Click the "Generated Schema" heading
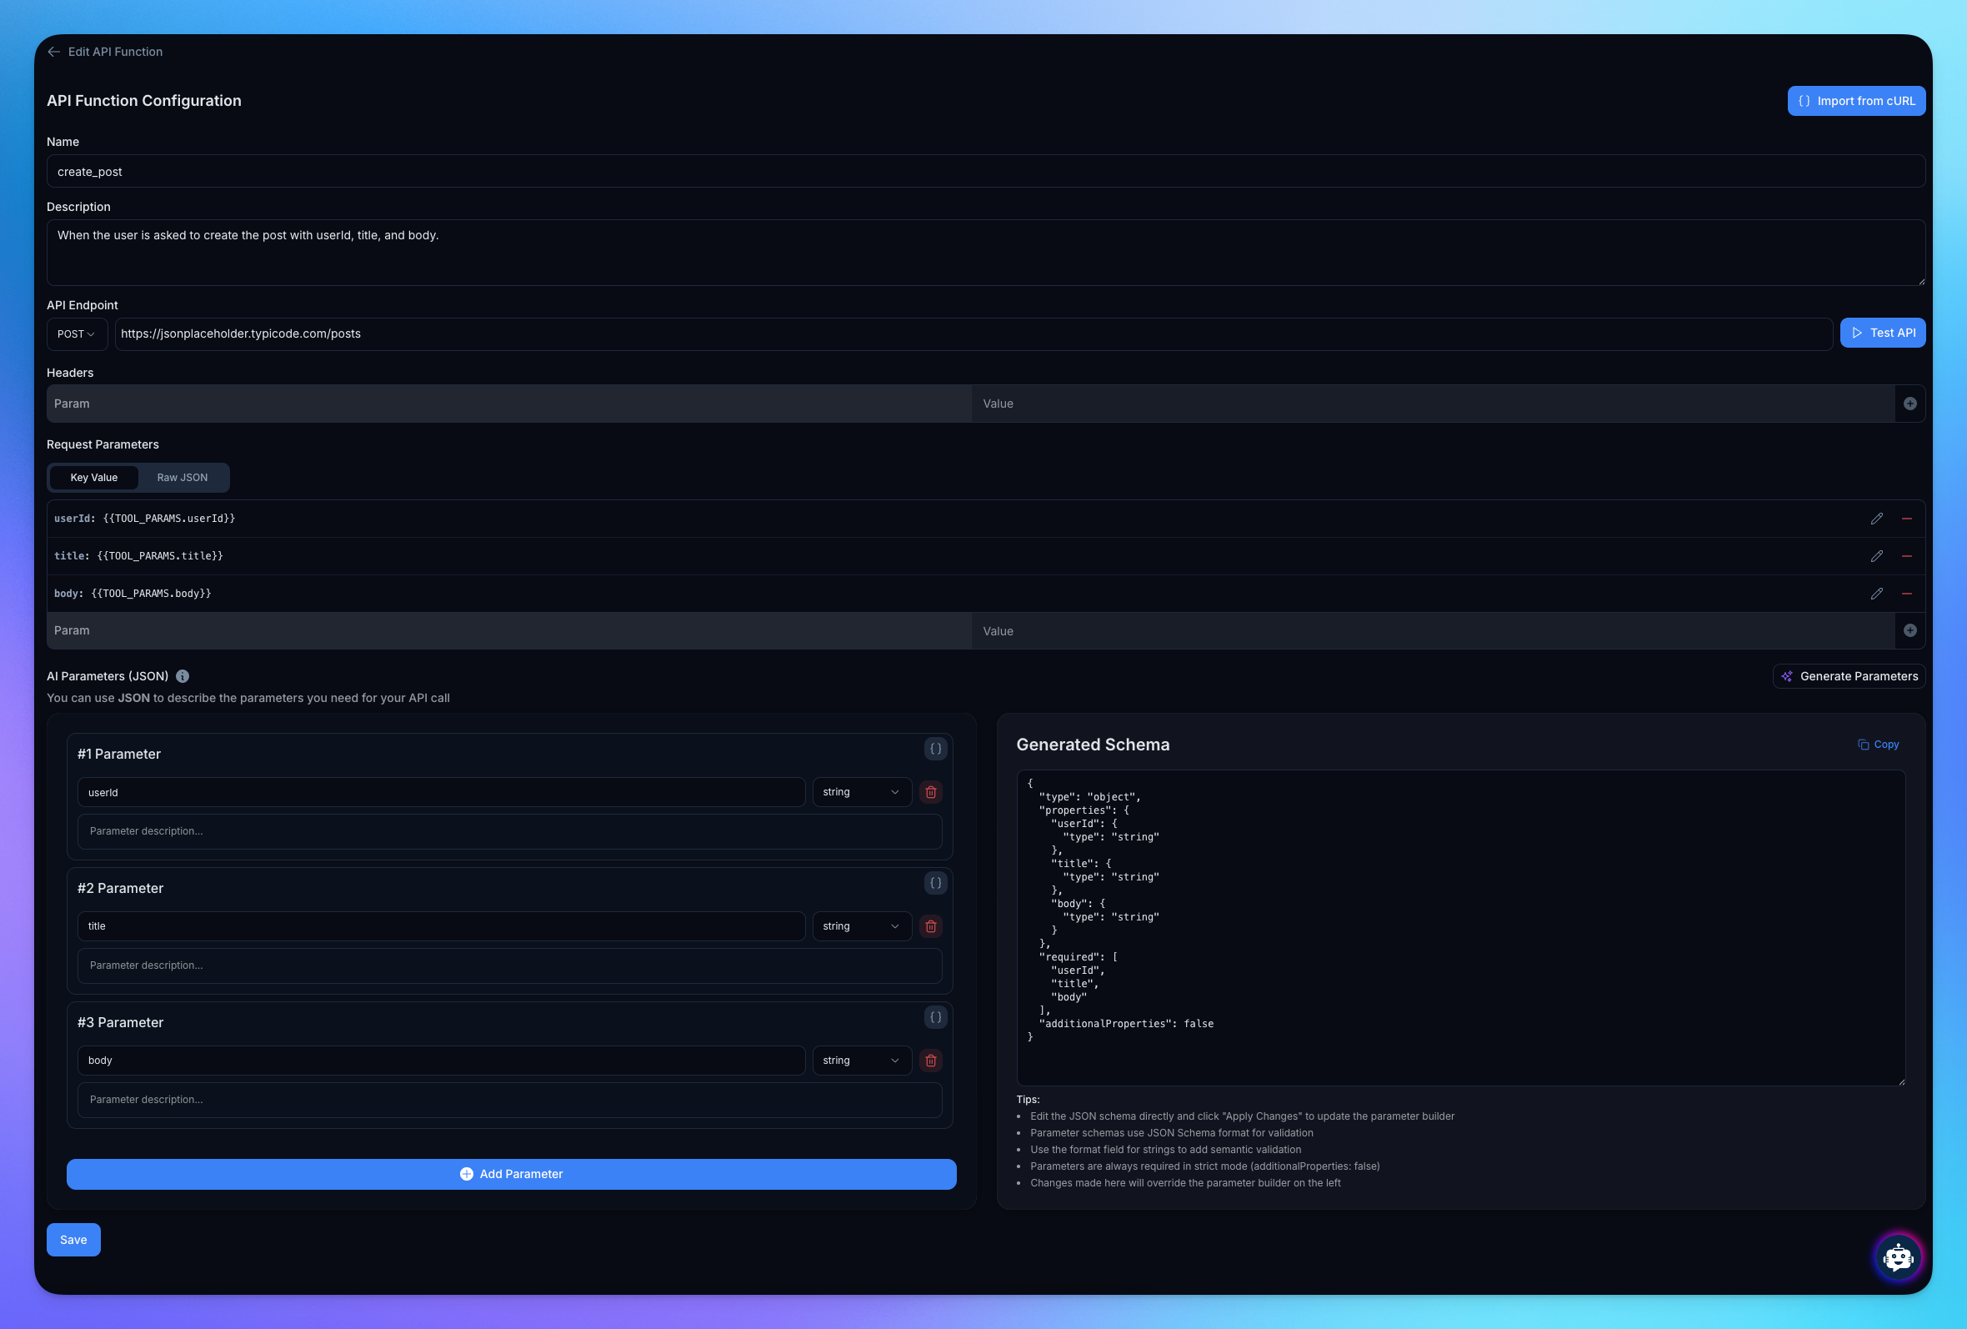The height and width of the screenshot is (1329, 1967). [x=1093, y=745]
